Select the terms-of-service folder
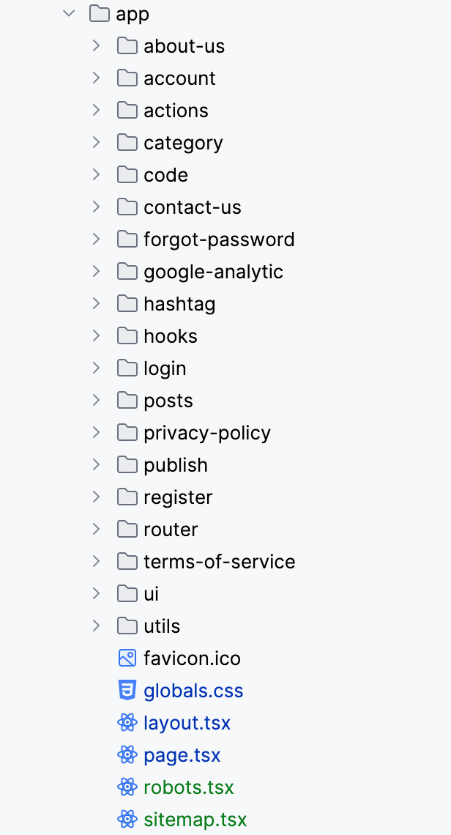451x835 pixels. [x=219, y=562]
